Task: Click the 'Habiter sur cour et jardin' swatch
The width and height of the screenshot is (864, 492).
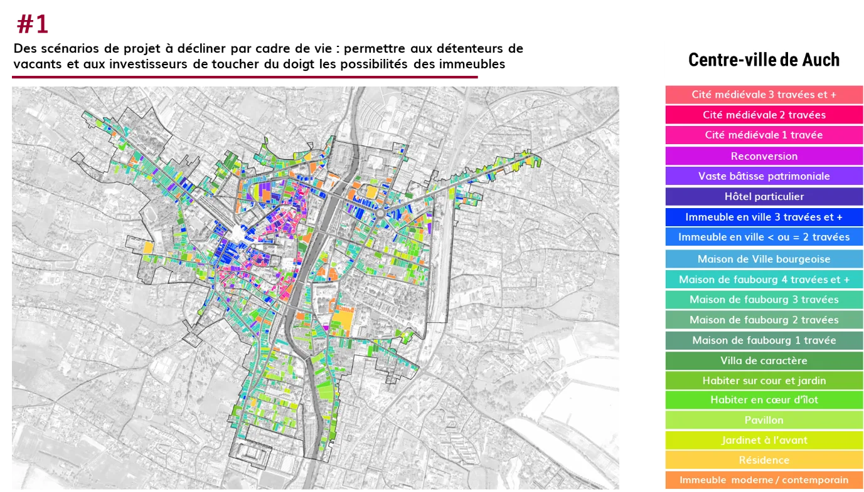Action: click(x=764, y=380)
